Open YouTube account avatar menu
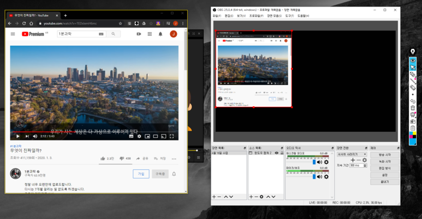 point(173,34)
